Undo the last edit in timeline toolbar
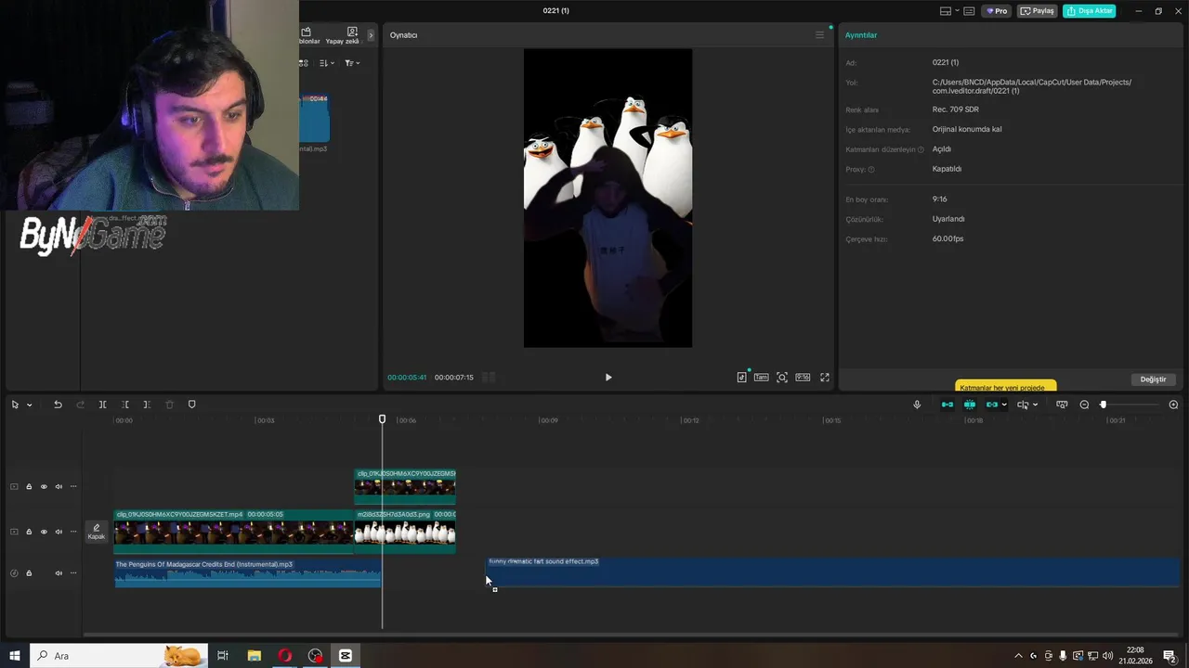1189x668 pixels. click(x=58, y=405)
